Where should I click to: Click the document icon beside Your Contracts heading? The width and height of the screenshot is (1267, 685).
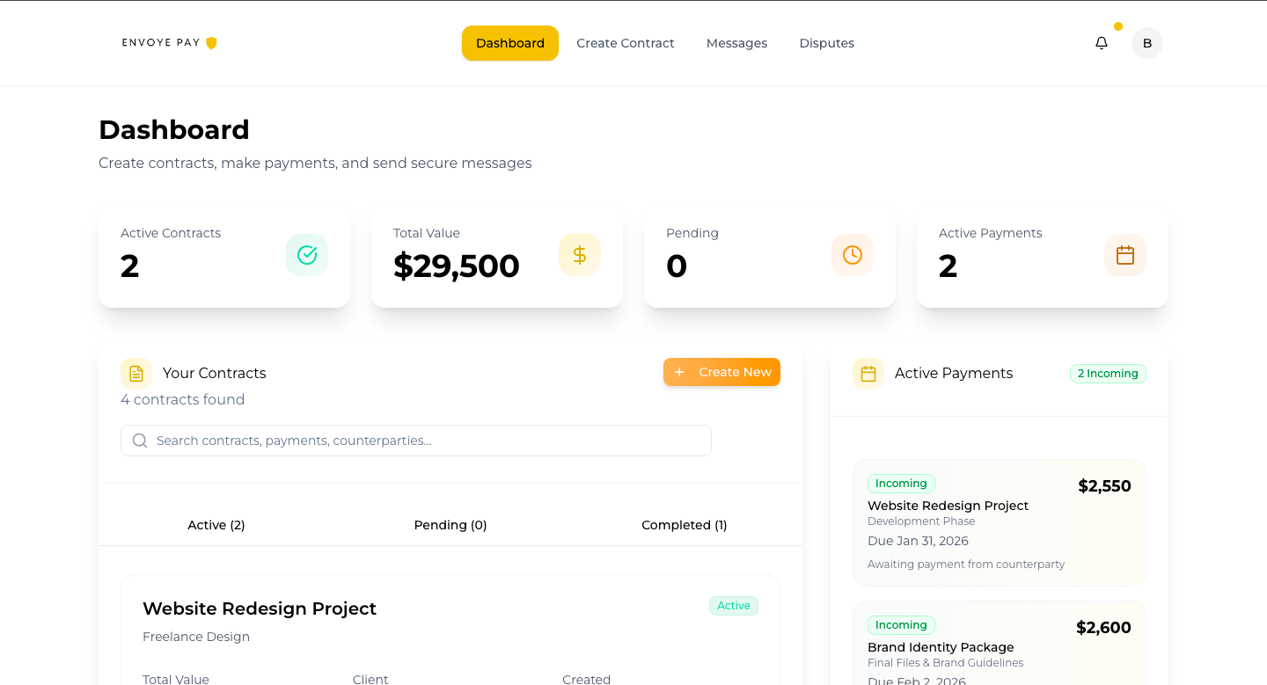coord(136,373)
